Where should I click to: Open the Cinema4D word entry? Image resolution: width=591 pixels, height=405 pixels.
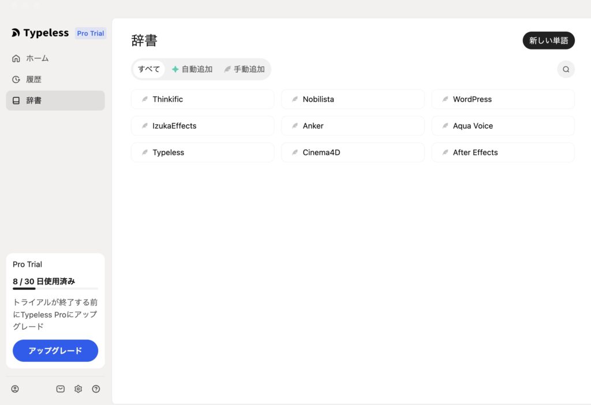pos(353,152)
